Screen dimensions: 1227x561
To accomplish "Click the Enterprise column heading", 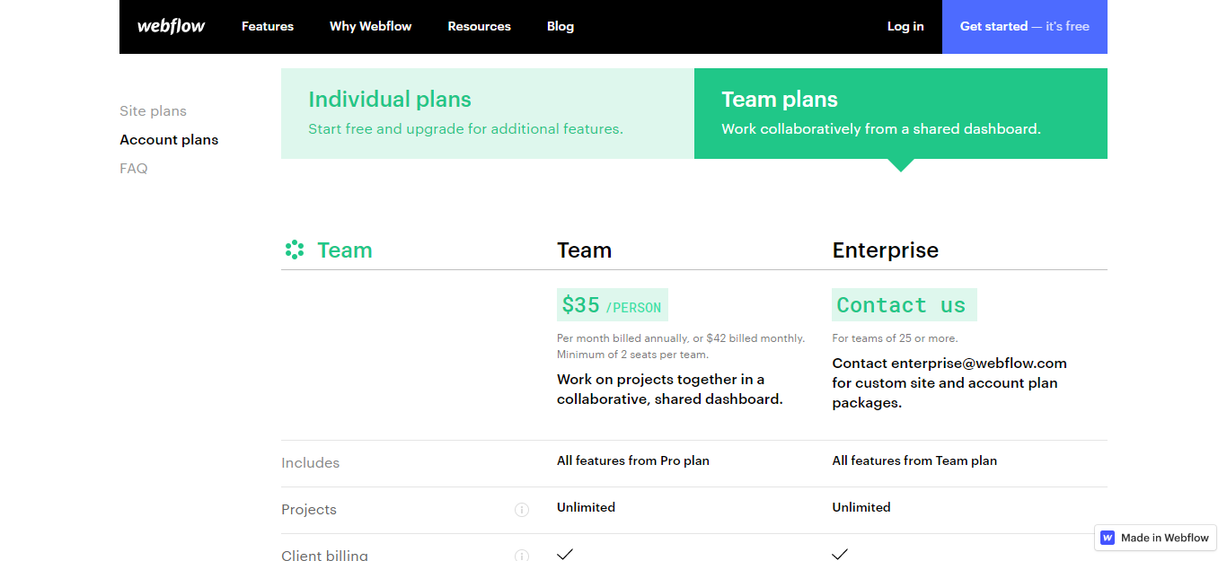I will [886, 250].
